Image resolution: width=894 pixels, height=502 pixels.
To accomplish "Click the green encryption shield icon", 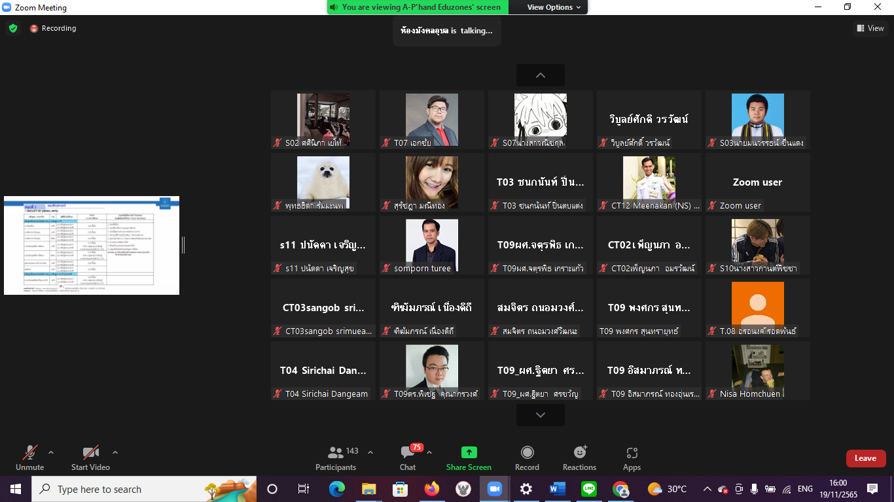I will tap(13, 28).
